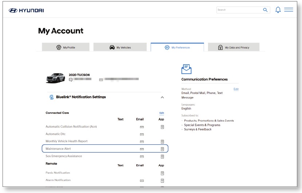Open the My Data and Privacy tab
302x193 pixels.
click(234, 47)
